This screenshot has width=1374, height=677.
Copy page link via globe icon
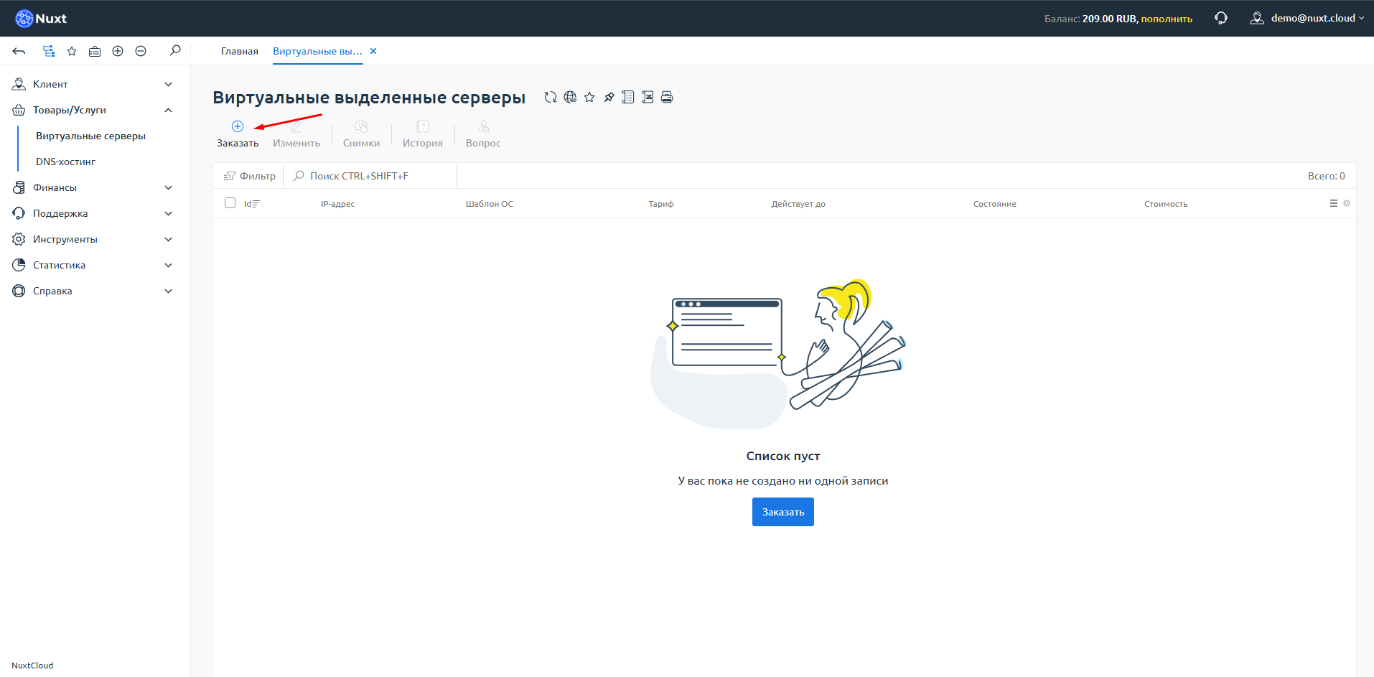pyautogui.click(x=571, y=97)
